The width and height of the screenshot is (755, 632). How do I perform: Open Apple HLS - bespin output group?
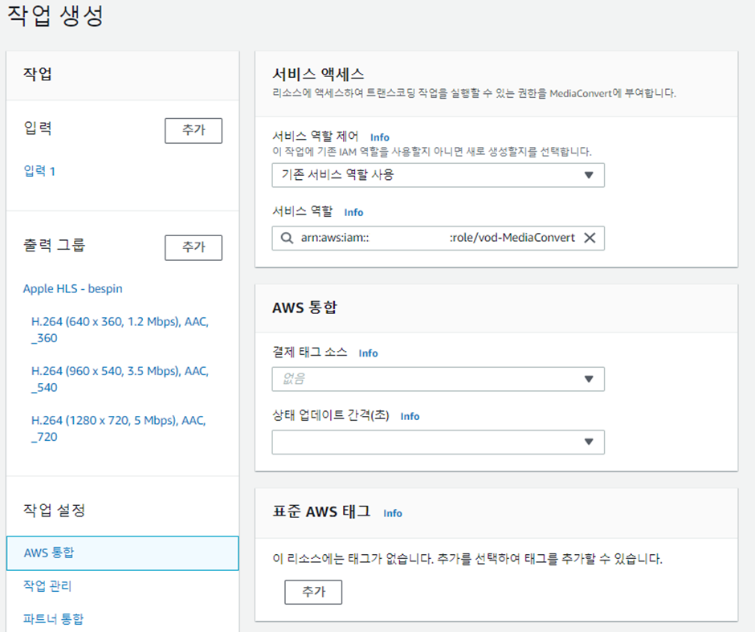coord(73,289)
